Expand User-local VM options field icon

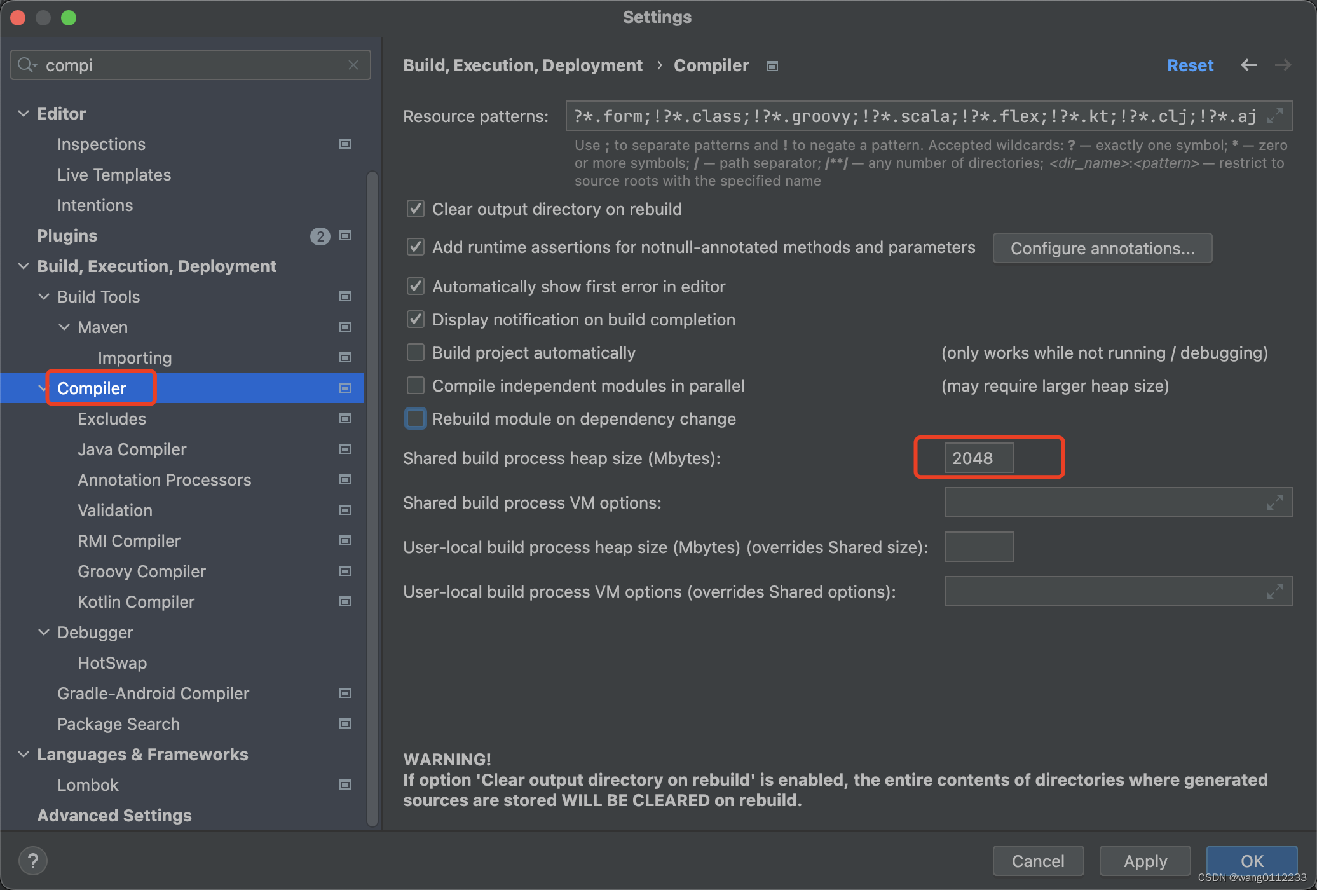[x=1275, y=592]
